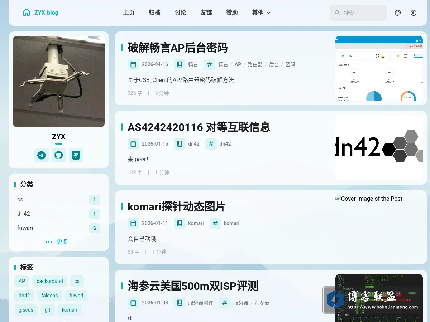430x322 pixels.
Task: Click category book icon beside 畅言
Action: (180, 64)
